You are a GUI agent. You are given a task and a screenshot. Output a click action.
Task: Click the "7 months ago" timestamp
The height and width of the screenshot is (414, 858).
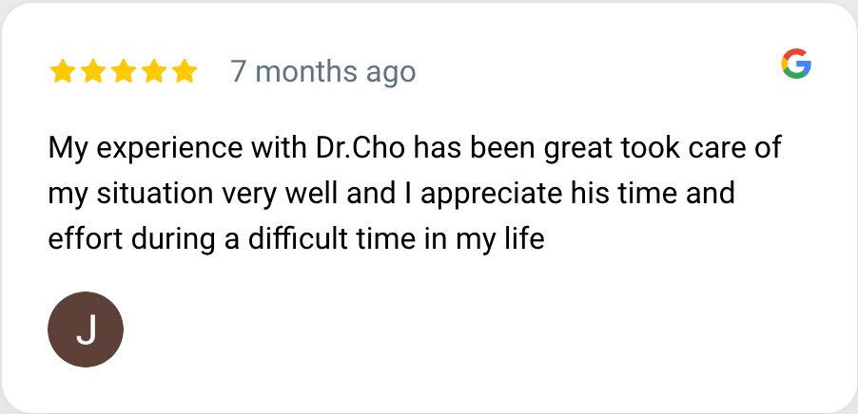pyautogui.click(x=322, y=71)
